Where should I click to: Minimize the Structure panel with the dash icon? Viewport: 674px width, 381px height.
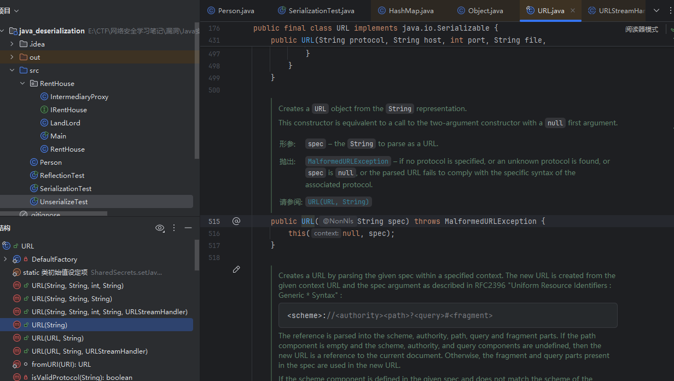point(188,228)
